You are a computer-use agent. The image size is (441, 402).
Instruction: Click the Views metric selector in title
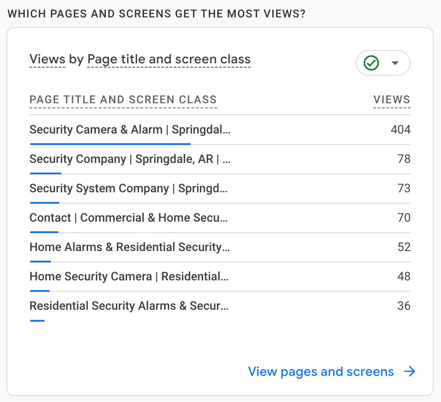click(x=47, y=59)
